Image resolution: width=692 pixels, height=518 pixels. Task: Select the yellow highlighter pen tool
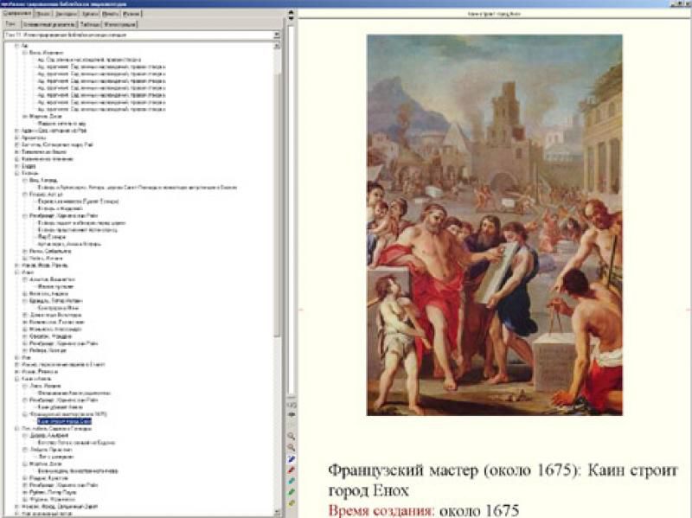click(292, 502)
